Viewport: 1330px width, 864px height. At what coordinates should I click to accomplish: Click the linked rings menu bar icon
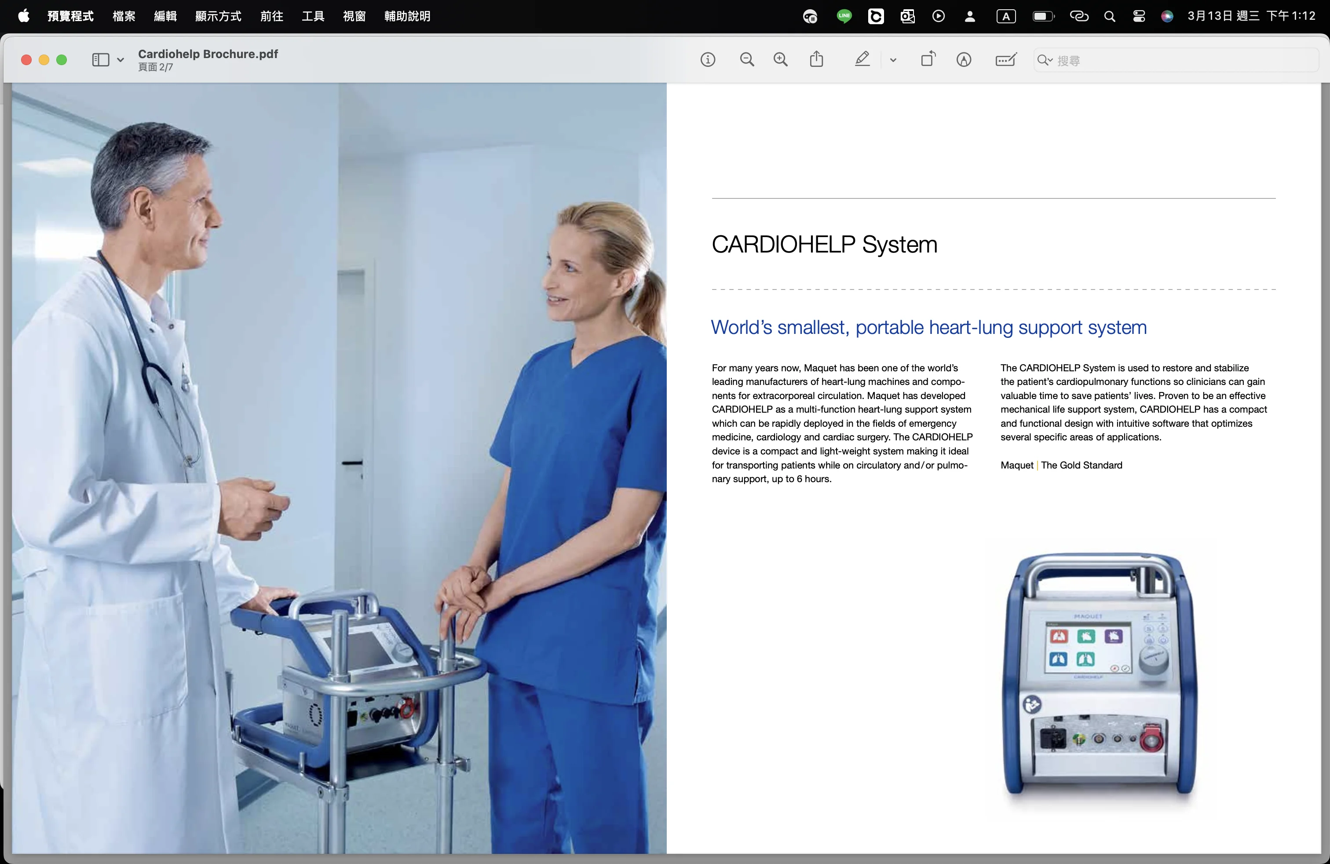point(1079,16)
